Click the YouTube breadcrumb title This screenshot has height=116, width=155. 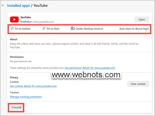pyautogui.click(x=41, y=5)
